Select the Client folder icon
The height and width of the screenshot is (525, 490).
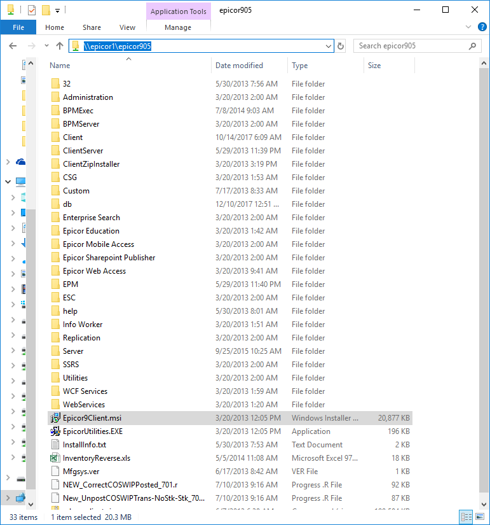(55, 137)
